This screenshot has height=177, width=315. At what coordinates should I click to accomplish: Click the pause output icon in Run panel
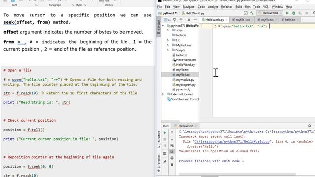pos(165,146)
